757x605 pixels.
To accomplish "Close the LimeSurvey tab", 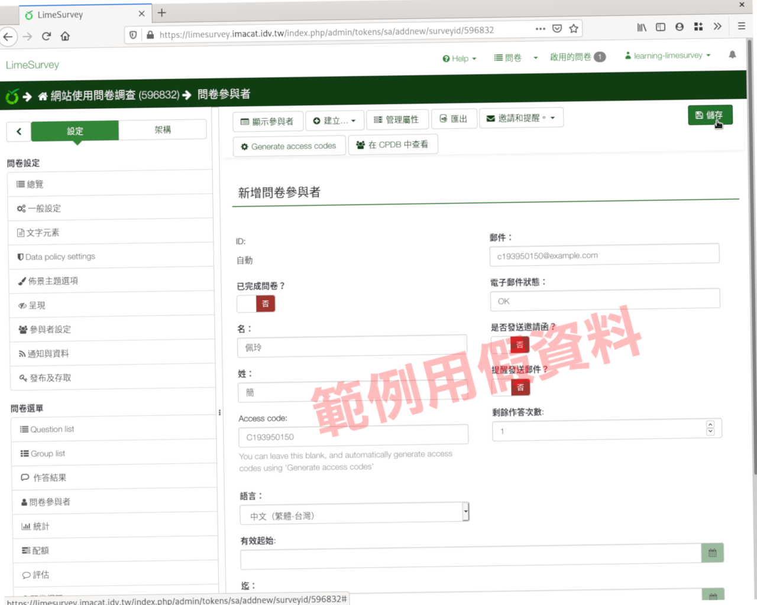I will click(x=141, y=14).
